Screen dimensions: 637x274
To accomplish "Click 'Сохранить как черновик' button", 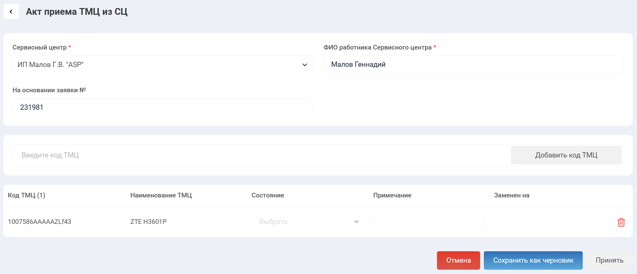I will tap(533, 260).
